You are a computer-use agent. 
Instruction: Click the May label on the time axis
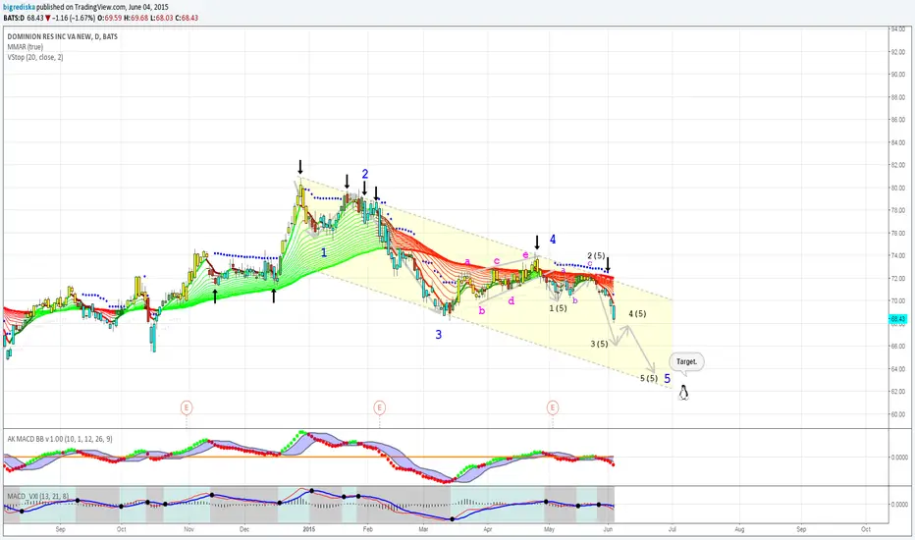(549, 529)
